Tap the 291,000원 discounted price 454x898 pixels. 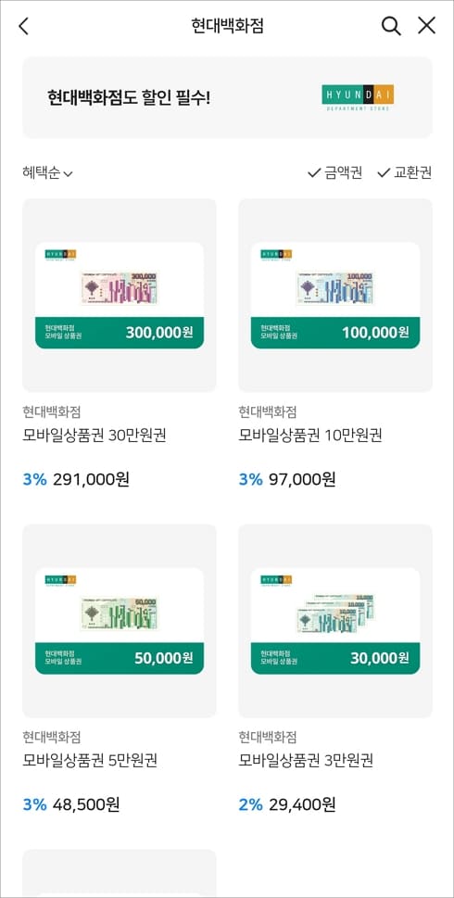[x=91, y=480]
